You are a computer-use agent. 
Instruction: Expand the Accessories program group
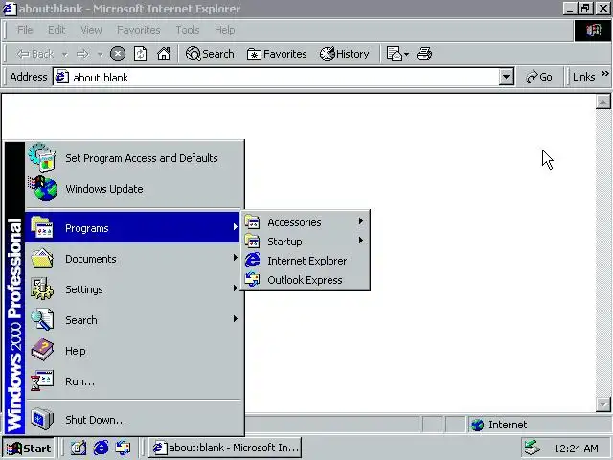[x=306, y=222]
